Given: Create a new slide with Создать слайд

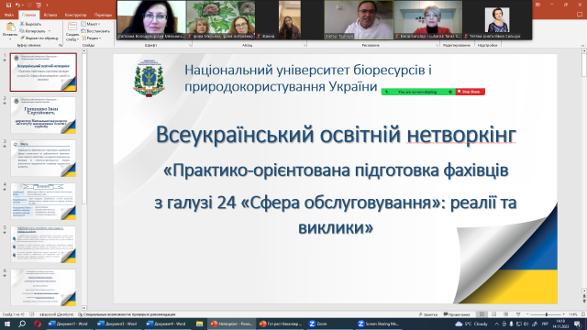Looking at the screenshot, I should coord(72,27).
